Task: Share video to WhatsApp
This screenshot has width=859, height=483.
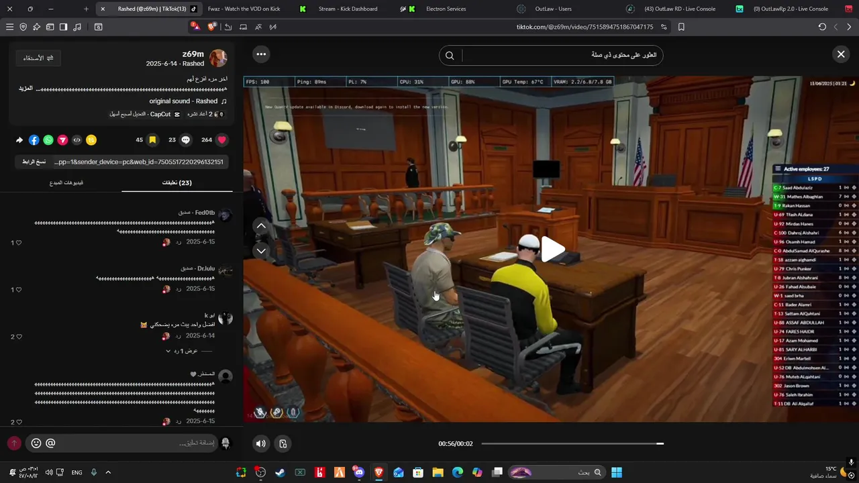Action: [x=48, y=140]
